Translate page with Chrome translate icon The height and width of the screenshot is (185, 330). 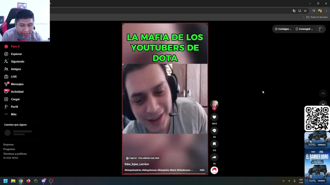pyautogui.click(x=294, y=11)
